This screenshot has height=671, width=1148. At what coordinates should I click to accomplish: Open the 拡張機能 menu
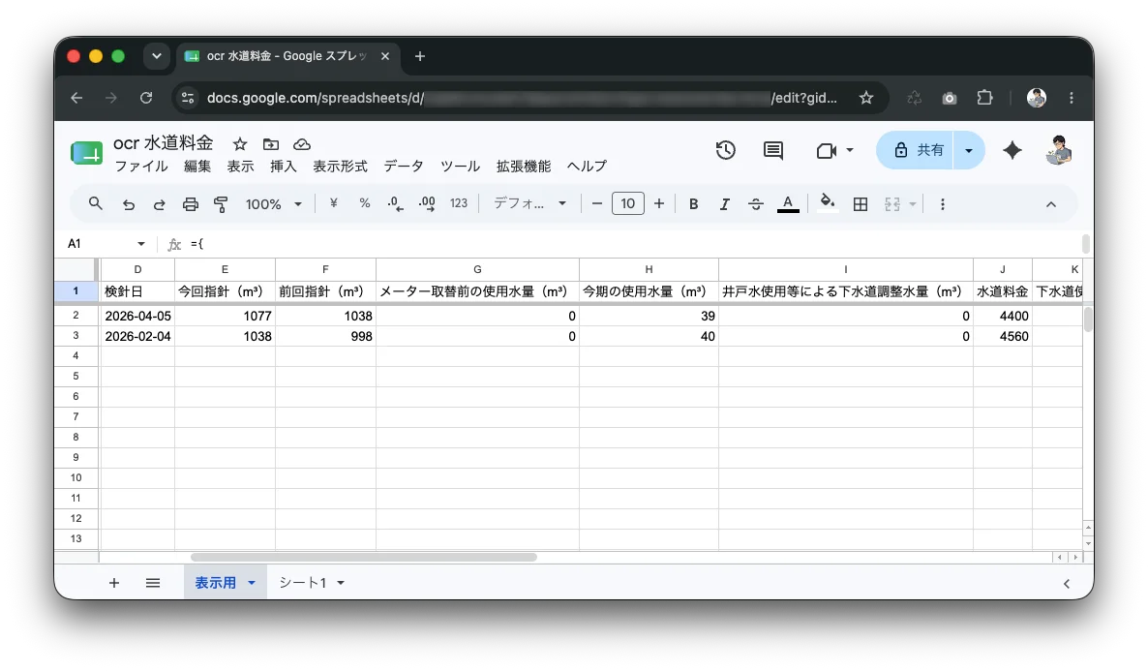coord(524,167)
